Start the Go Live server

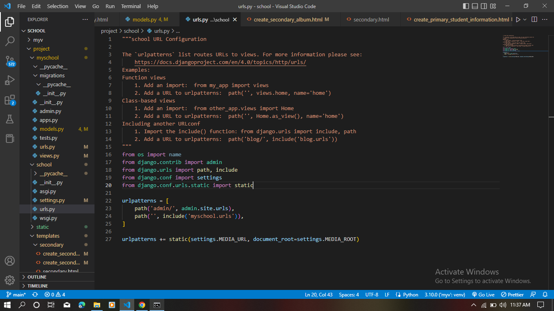(483, 294)
